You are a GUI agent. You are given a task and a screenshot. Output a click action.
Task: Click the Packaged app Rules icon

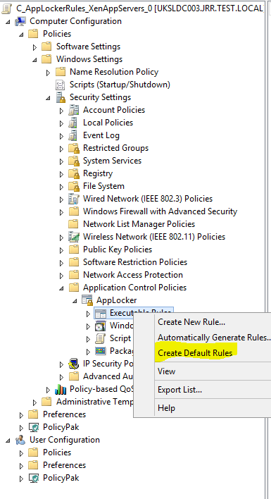pyautogui.click(x=101, y=351)
